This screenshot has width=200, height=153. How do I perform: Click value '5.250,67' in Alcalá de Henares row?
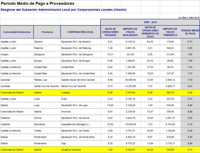point(130,150)
